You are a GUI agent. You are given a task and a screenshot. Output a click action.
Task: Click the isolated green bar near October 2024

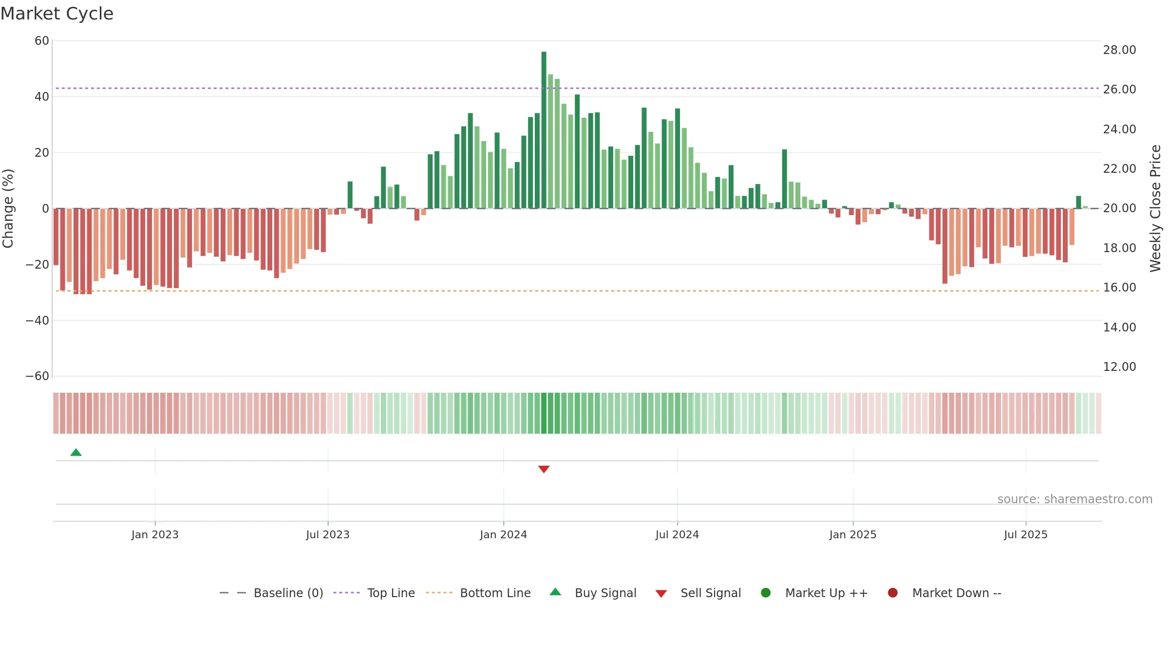(x=784, y=179)
